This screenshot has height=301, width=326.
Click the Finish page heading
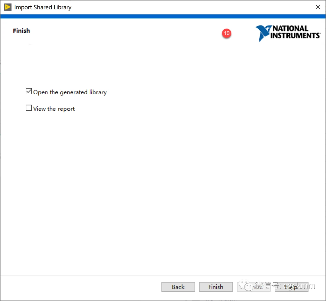pyautogui.click(x=21, y=31)
